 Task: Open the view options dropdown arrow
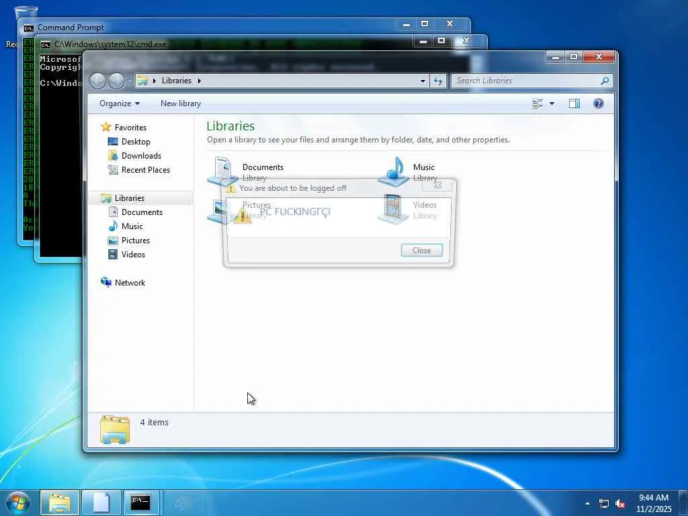click(x=552, y=103)
